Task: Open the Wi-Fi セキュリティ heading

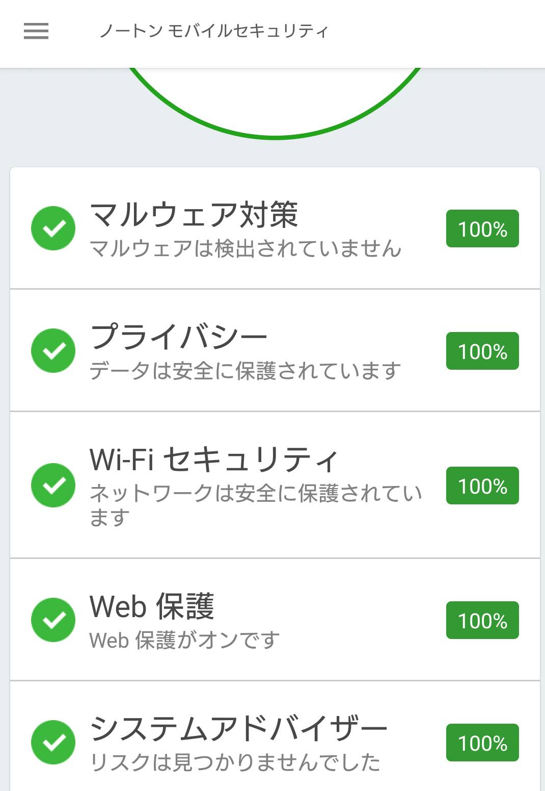Action: click(x=214, y=459)
